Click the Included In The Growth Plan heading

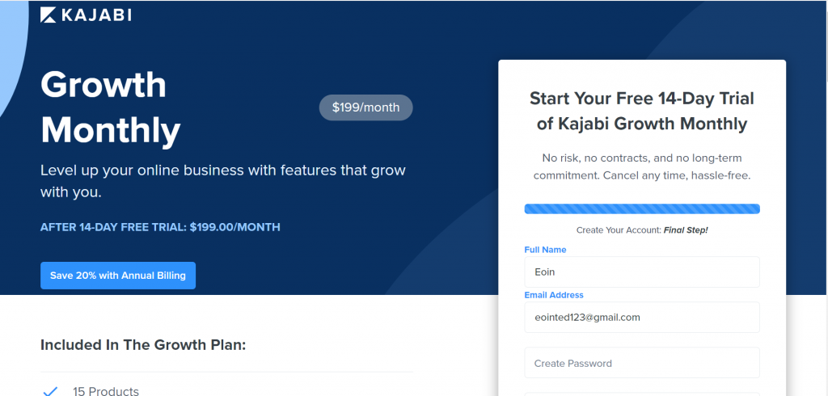pos(143,345)
